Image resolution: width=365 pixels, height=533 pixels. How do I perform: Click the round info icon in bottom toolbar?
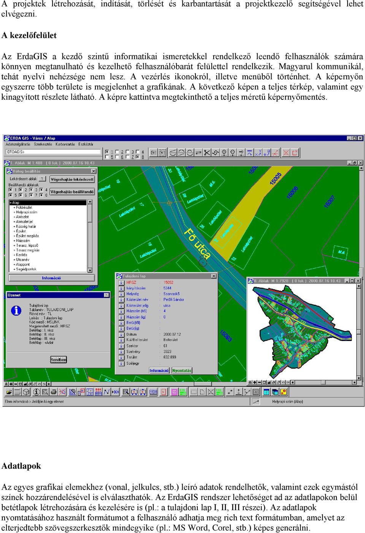[36, 392]
